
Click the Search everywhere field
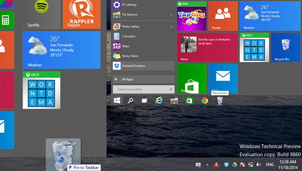point(143,89)
